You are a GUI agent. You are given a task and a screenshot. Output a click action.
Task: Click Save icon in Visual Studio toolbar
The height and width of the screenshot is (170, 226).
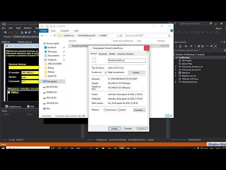coord(26,32)
